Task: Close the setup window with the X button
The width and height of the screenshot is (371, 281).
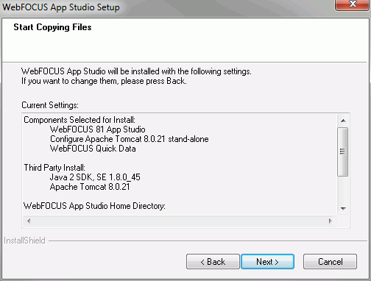Action: pos(353,4)
